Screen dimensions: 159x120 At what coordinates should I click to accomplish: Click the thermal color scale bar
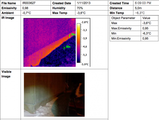tap(78, 43)
